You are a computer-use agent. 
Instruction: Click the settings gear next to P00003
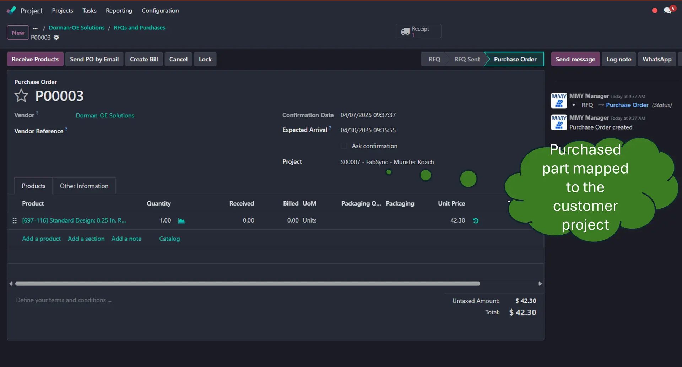point(56,38)
